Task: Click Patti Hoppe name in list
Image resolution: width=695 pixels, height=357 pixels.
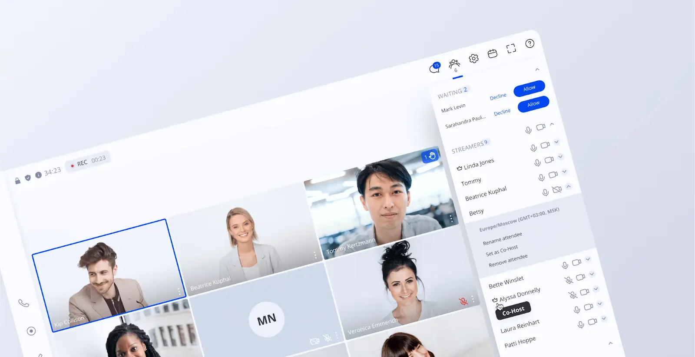Action: 520,342
